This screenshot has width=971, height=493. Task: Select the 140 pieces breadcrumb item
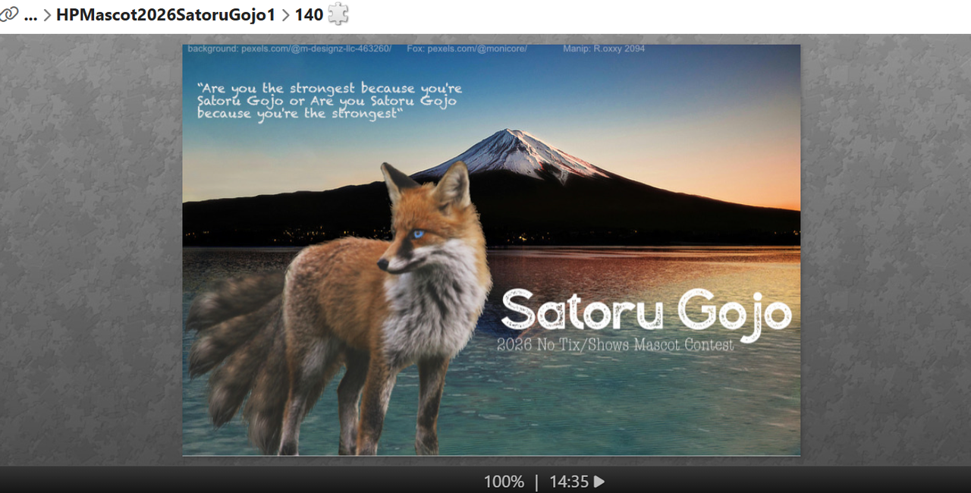tap(309, 14)
